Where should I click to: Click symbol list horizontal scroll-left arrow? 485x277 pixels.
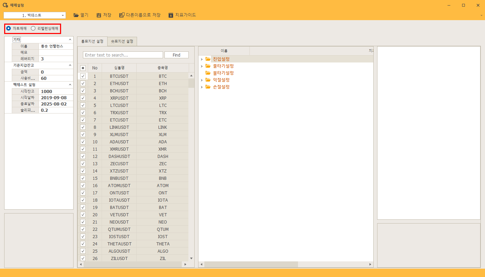(80, 265)
